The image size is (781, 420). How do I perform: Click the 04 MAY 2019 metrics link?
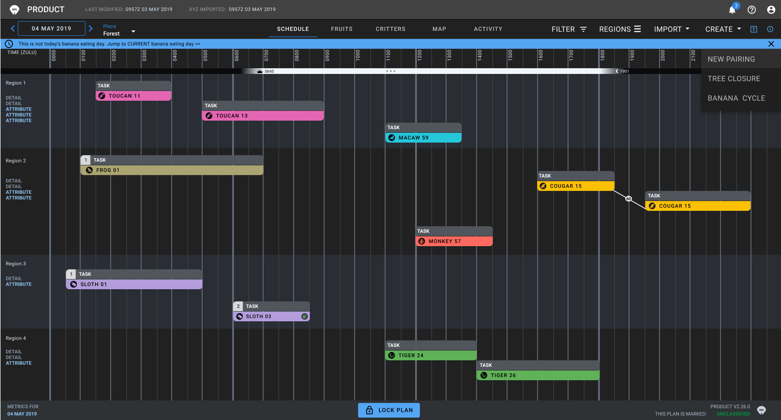(22, 414)
